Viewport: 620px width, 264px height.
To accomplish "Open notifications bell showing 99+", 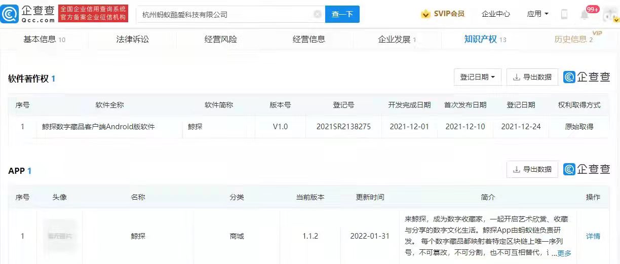I will (x=585, y=14).
